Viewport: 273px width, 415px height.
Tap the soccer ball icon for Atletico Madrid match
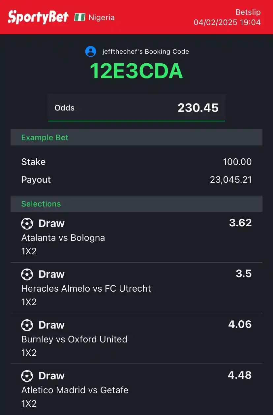pyautogui.click(x=27, y=376)
